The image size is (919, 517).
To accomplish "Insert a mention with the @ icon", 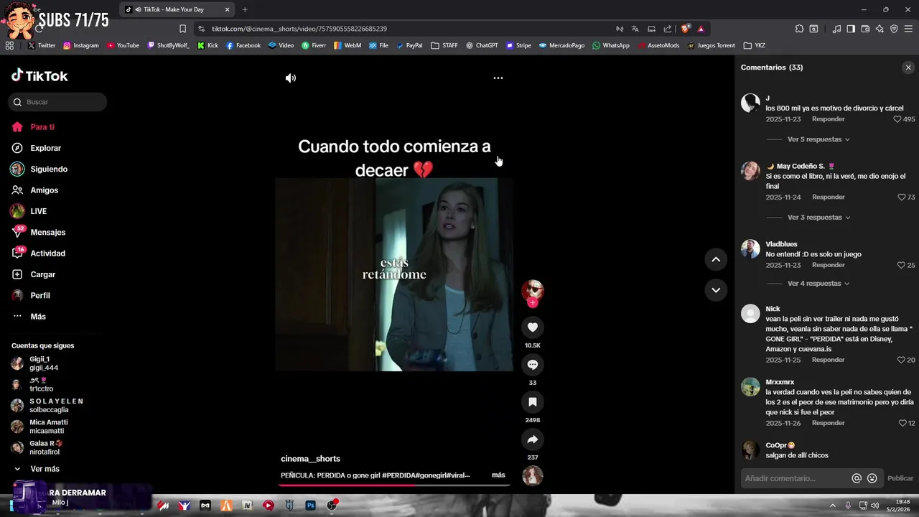I will [857, 478].
